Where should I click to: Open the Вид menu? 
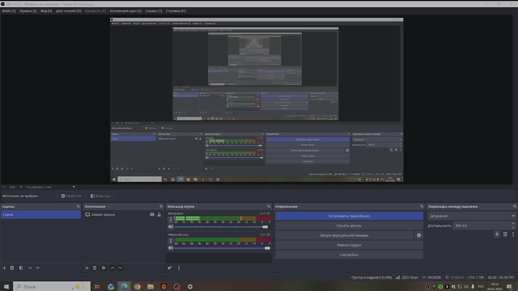[46, 11]
